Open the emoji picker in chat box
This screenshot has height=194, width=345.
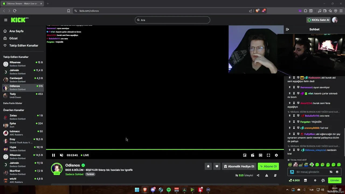tap(337, 172)
